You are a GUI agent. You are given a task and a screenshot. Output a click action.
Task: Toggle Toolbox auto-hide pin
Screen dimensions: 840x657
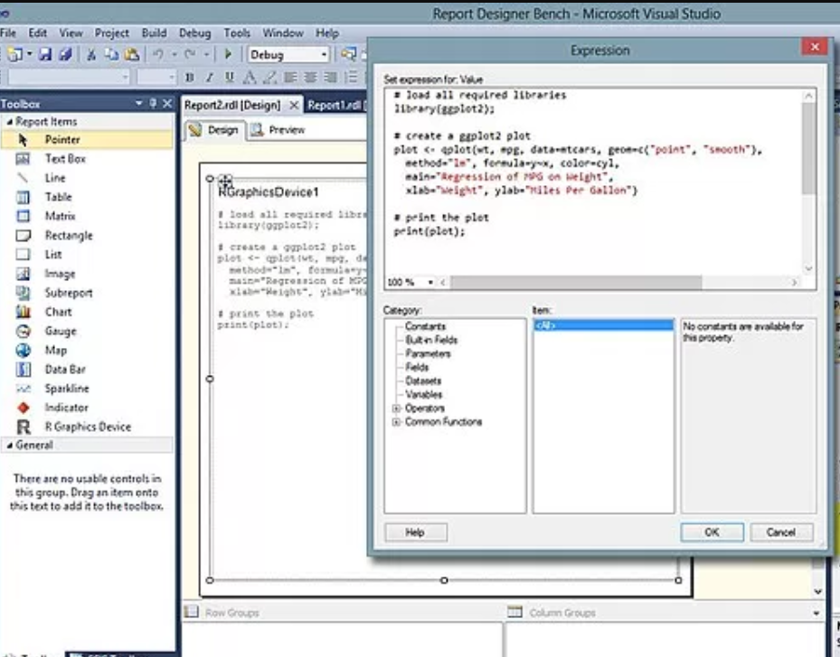click(153, 103)
